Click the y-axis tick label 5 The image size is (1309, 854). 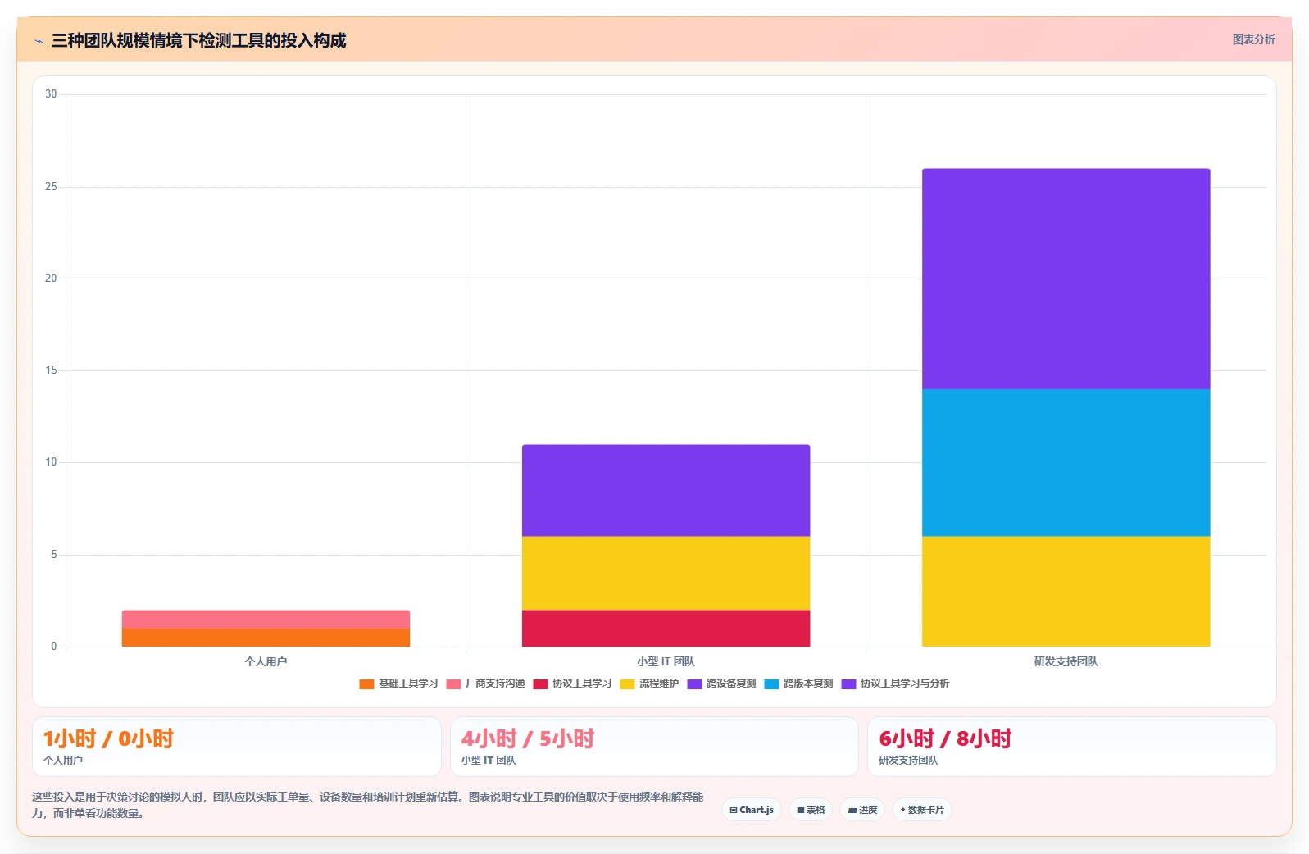[54, 555]
